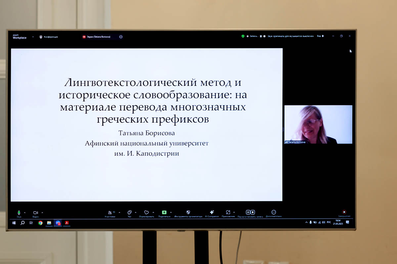Image resolution: width=397 pixels, height=264 pixels.
Task: Open the AI Companion sparkle icon
Action: [212, 213]
